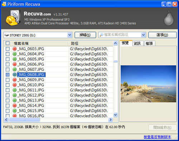
Task: Sort by the 路徑 column header
Action: coord(91,43)
